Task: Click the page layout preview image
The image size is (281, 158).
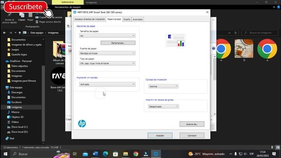Action: point(176,40)
